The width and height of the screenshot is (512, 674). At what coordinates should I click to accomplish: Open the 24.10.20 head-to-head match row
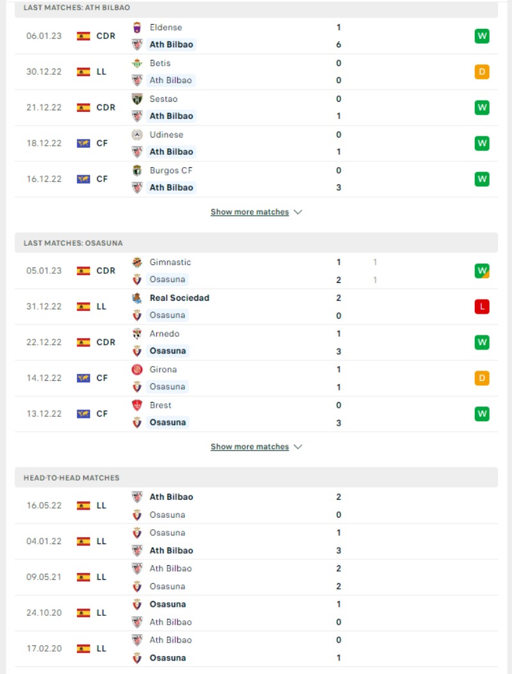[x=256, y=613]
